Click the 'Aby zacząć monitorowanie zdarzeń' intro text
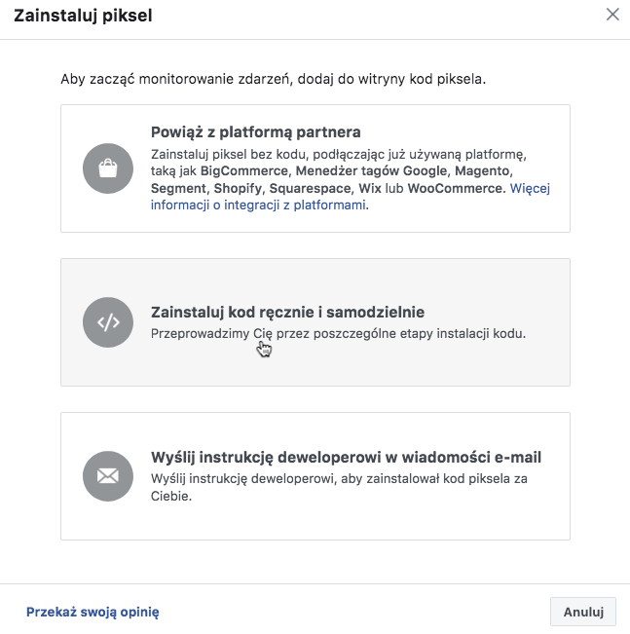This screenshot has height=634, width=630. pyautogui.click(x=273, y=79)
